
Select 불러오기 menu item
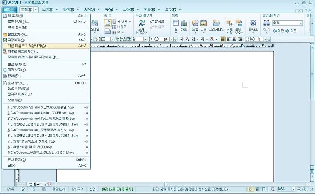click(46, 34)
